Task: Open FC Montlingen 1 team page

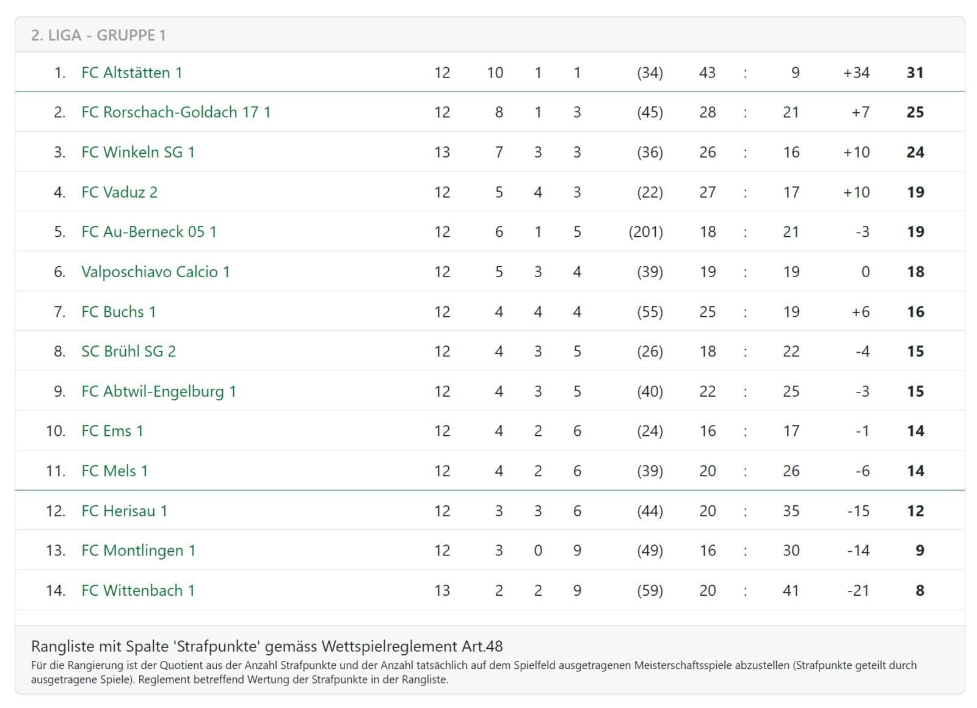Action: 139,551
